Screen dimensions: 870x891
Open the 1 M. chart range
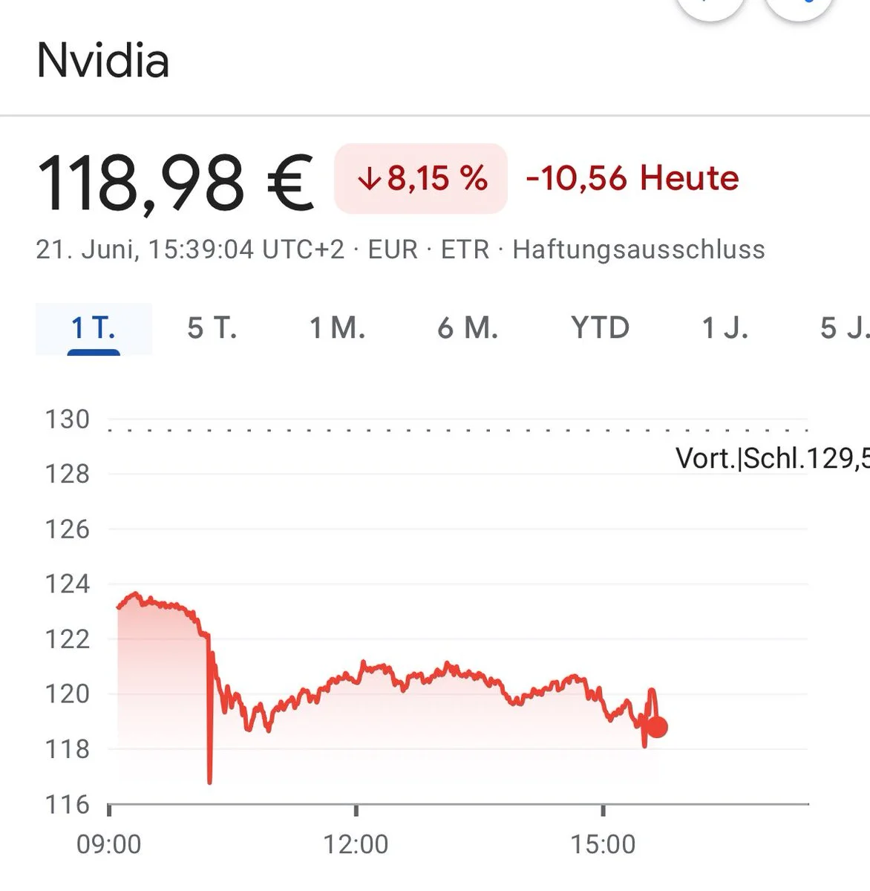click(x=337, y=328)
